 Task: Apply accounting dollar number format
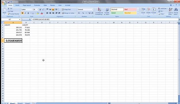79,13
